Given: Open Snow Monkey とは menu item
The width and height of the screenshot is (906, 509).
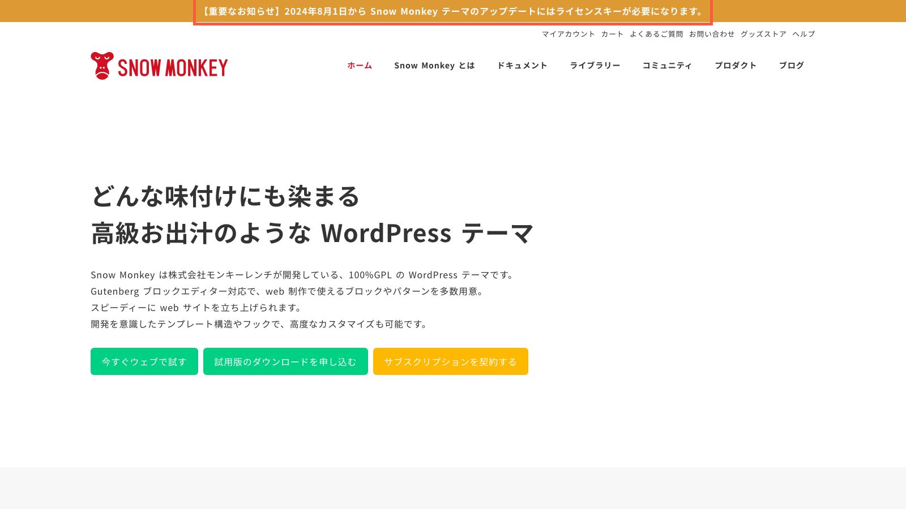Looking at the screenshot, I should coord(434,66).
